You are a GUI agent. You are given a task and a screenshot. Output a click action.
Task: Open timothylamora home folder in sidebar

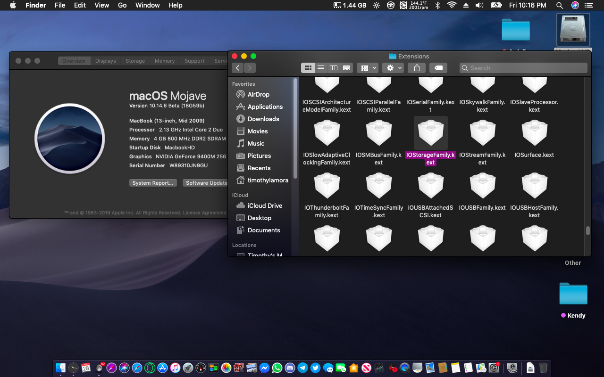[268, 180]
